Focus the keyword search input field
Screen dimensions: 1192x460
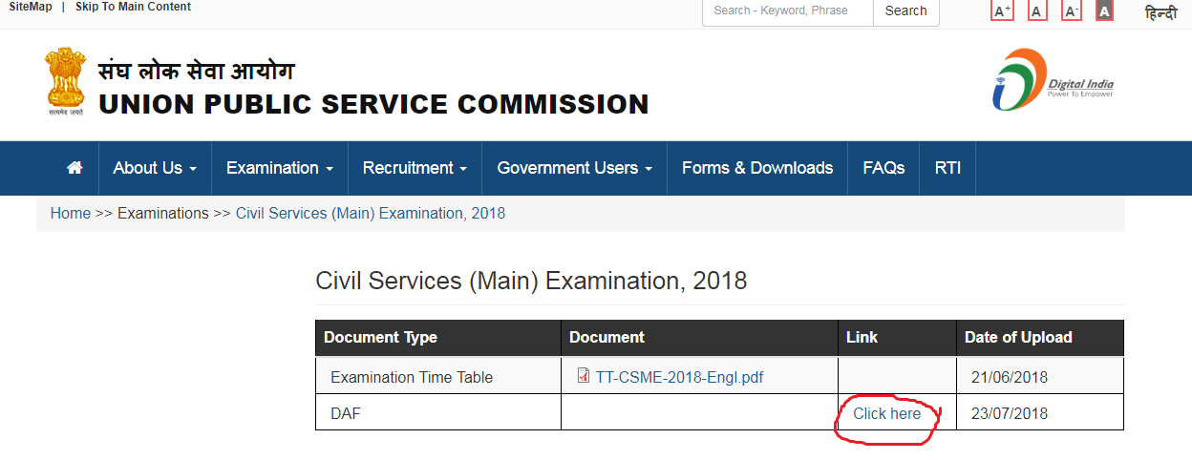pyautogui.click(x=788, y=11)
